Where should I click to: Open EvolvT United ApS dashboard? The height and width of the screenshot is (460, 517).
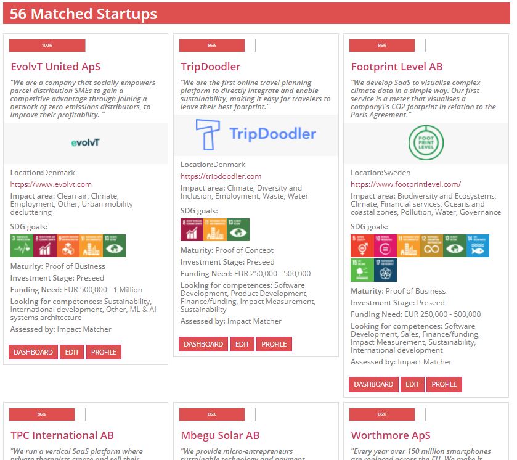[x=33, y=352]
